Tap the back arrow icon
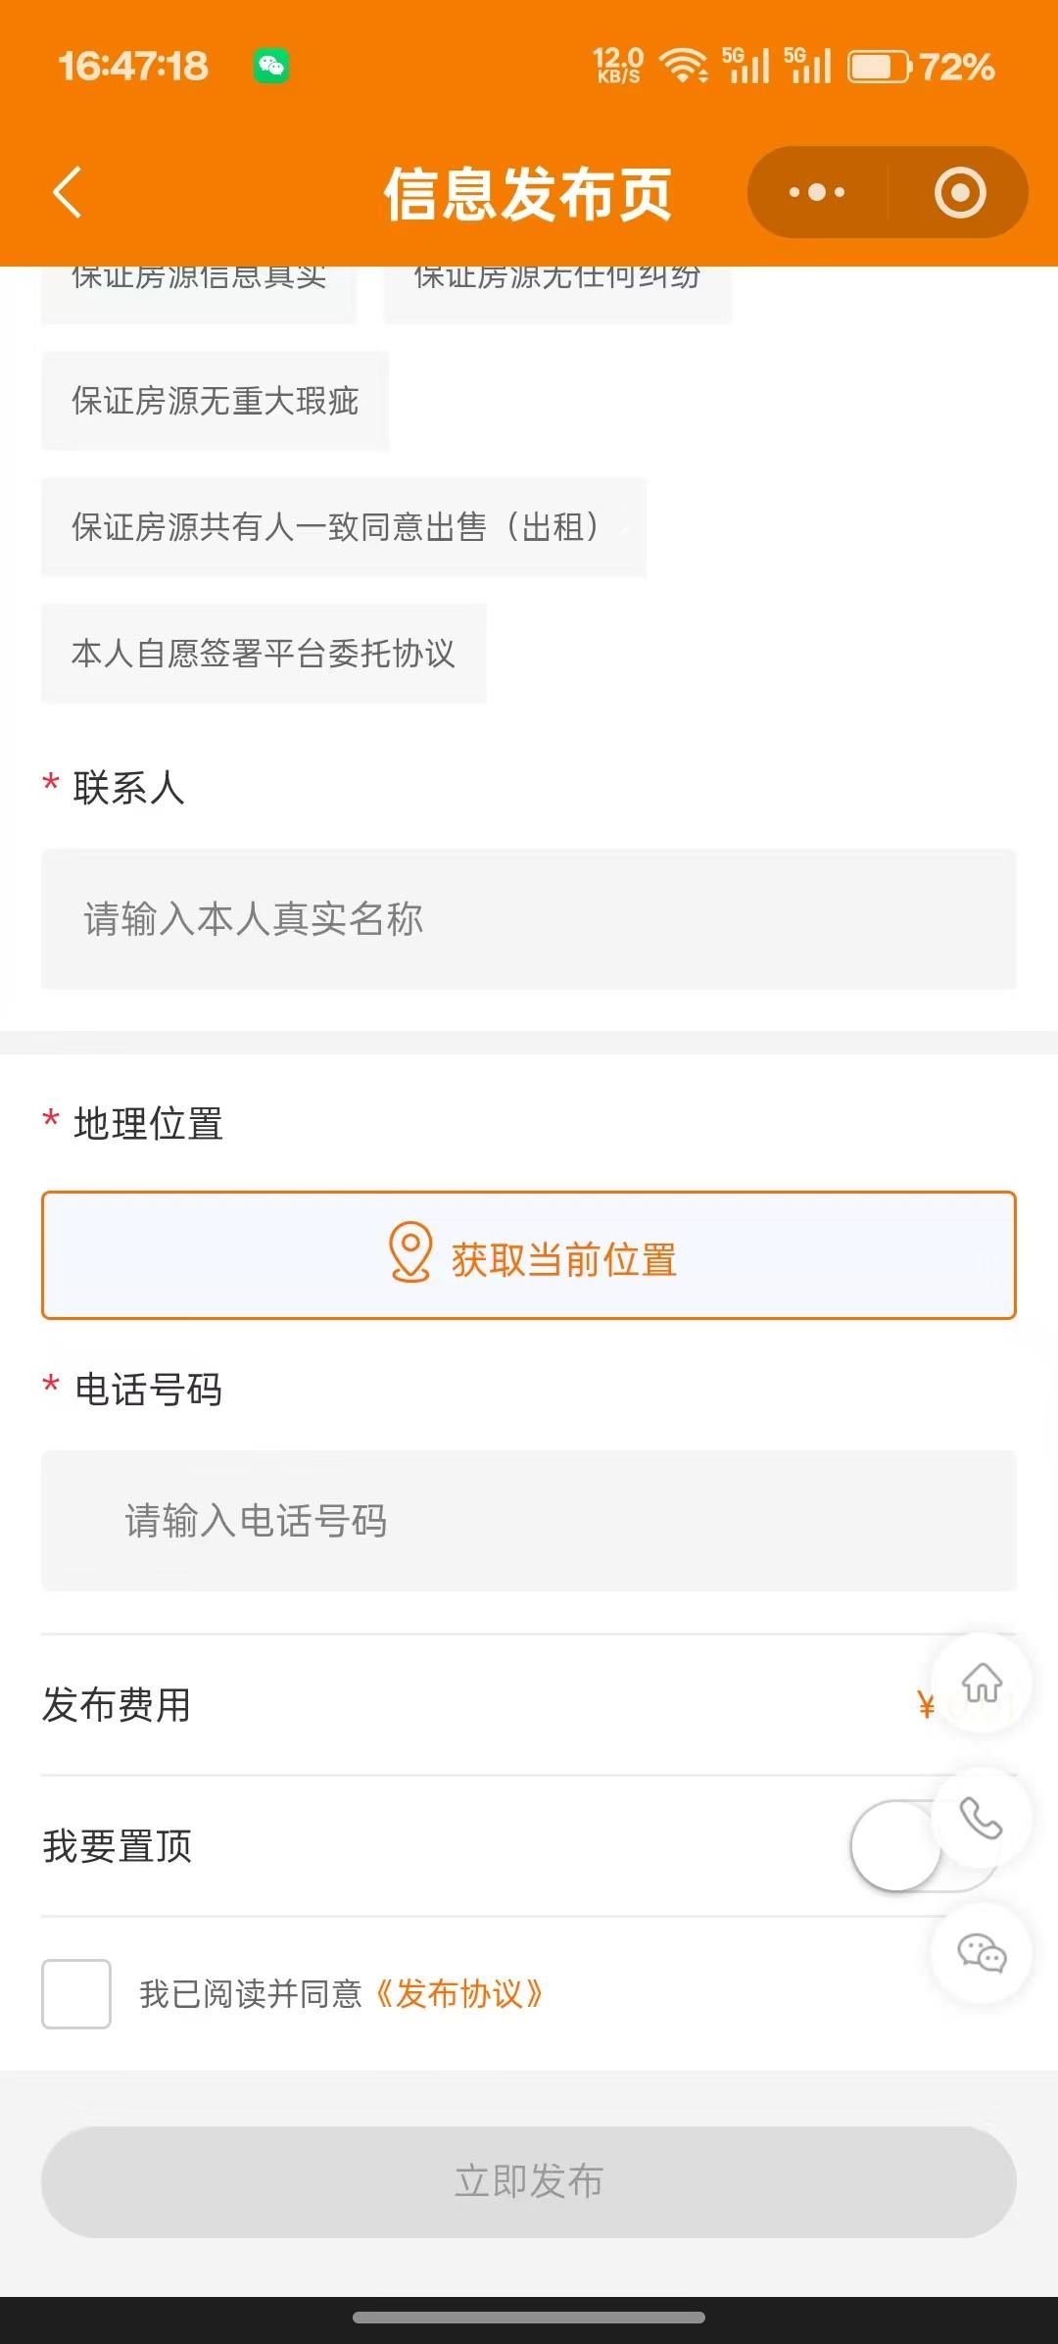 pyautogui.click(x=67, y=192)
